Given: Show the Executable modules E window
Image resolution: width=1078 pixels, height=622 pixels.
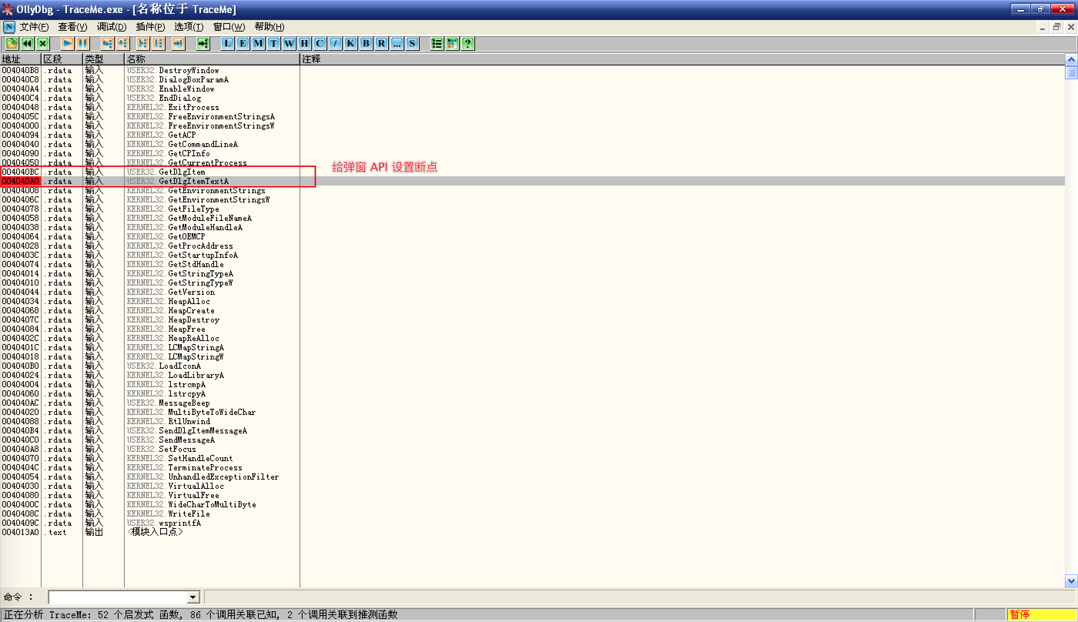Looking at the screenshot, I should pyautogui.click(x=243, y=43).
